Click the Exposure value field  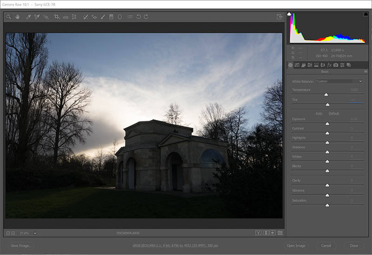tap(356, 119)
